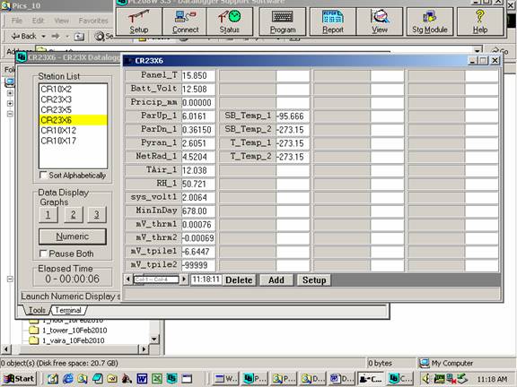This screenshot has height=387, width=517.
Task: Open Help with the question mark icon
Action: pos(480,21)
